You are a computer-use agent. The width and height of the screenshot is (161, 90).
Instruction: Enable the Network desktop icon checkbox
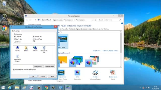tap(15, 42)
